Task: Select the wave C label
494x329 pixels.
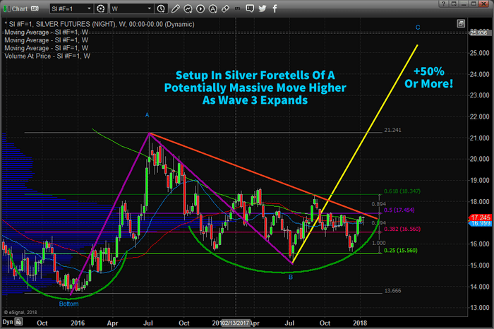Action: [x=418, y=28]
